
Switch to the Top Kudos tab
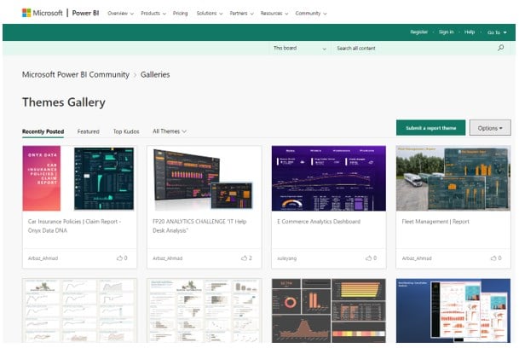point(126,131)
